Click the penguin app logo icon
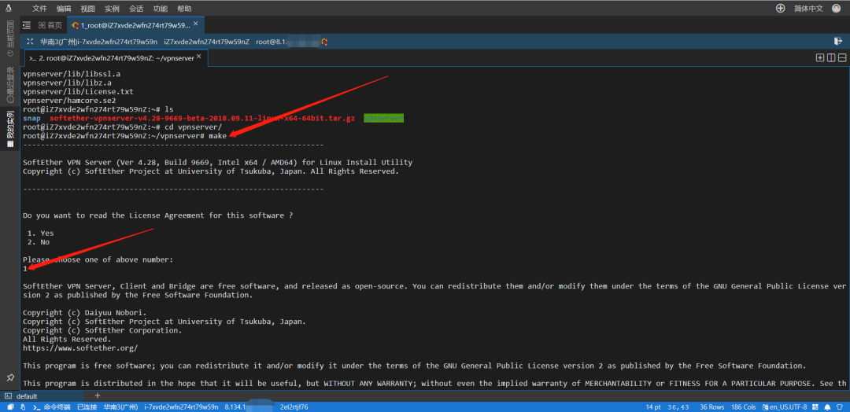Screen dimensions: 850x412 click(9, 8)
